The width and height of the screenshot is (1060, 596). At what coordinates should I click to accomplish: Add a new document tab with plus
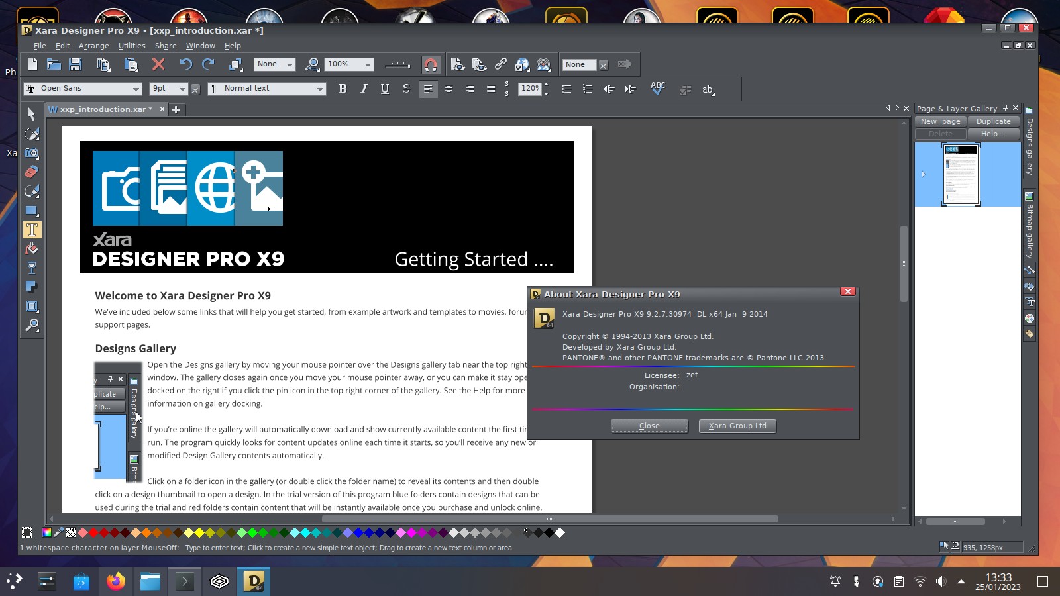[176, 109]
